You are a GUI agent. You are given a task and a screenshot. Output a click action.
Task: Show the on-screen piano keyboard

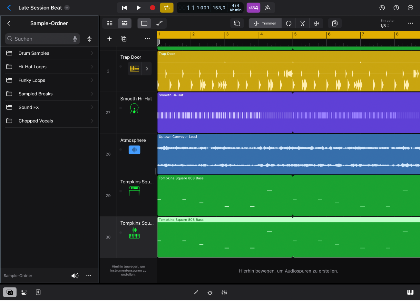tap(410, 292)
